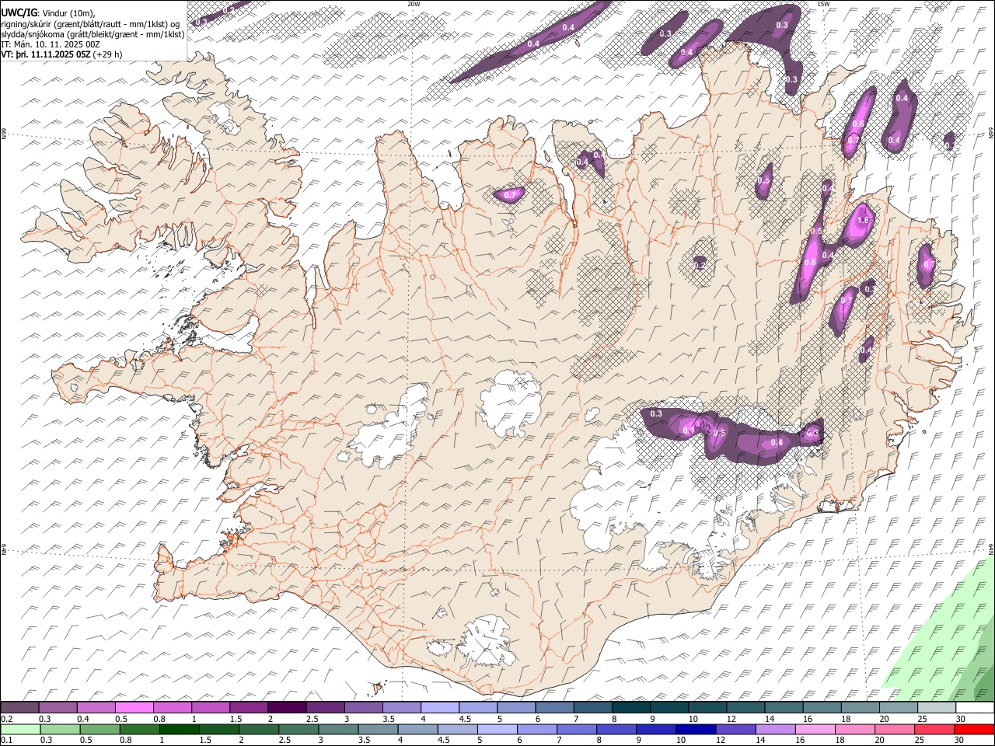Image resolution: width=995 pixels, height=746 pixels.
Task: Click the 'IT: Mán. 10. 11. 2025 00Z' line
Action: pos(51,44)
